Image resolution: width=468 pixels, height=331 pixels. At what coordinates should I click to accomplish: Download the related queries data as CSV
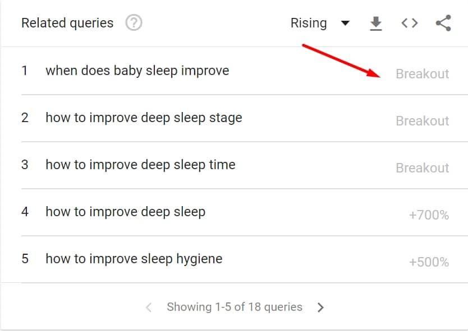pos(375,23)
